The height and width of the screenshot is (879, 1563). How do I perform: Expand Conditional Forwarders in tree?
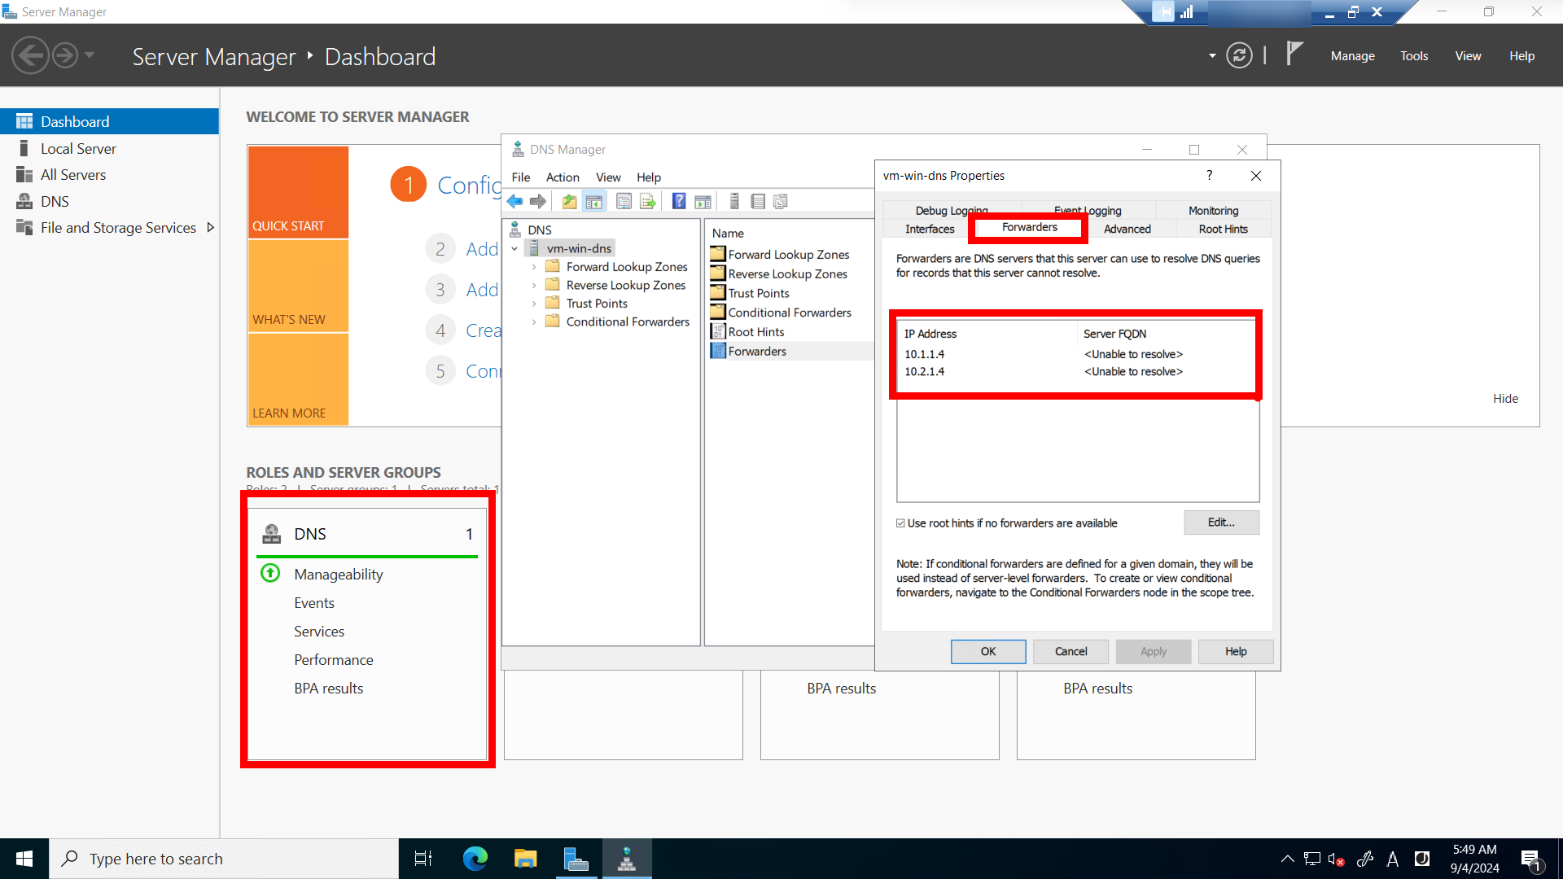pos(534,322)
